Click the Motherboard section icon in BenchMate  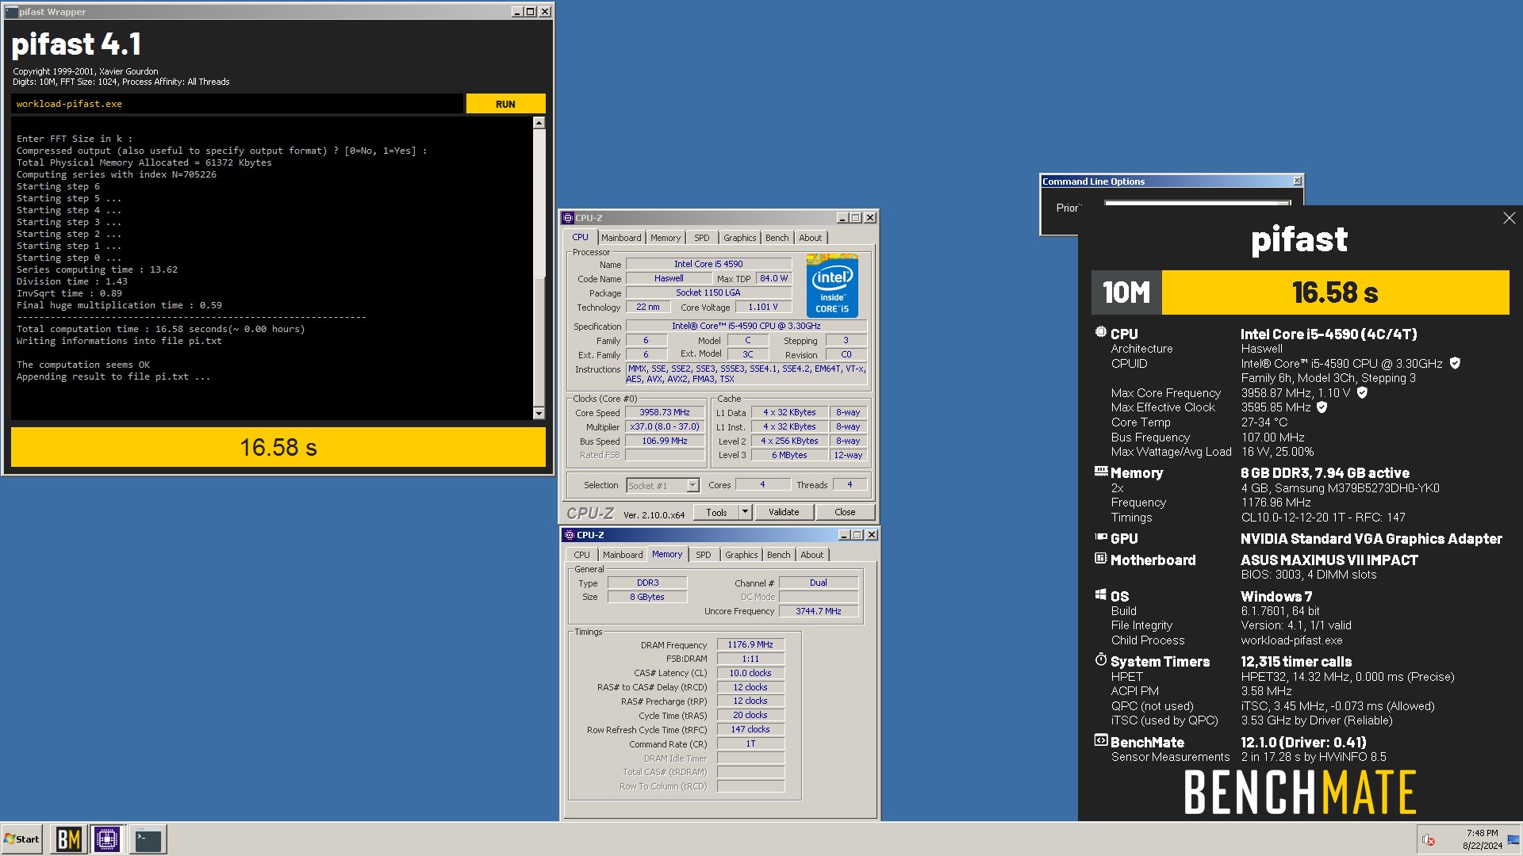[1100, 559]
